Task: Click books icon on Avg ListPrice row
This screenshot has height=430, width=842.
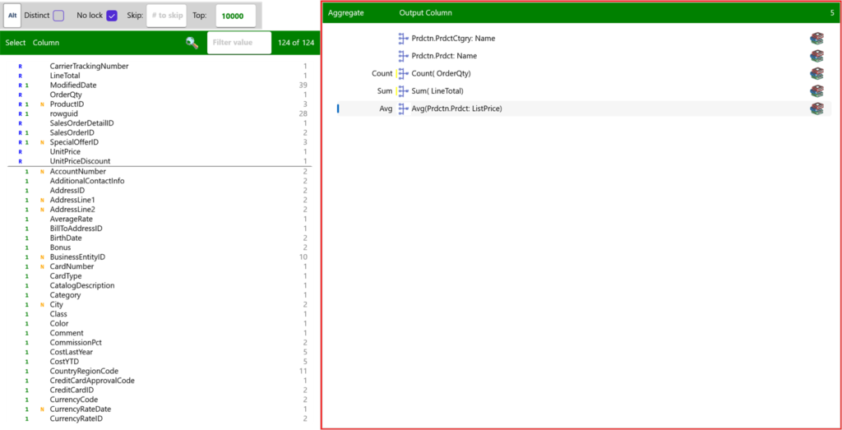Action: coord(817,109)
